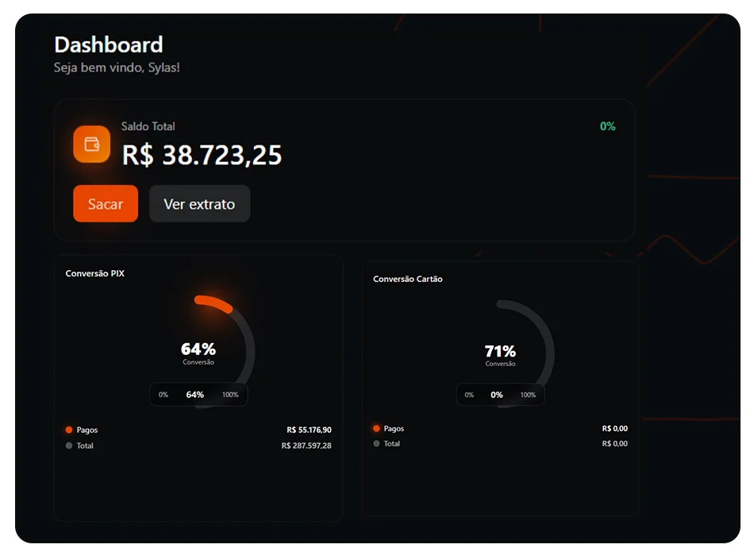The height and width of the screenshot is (556, 754).
Task: Click the orange arc of the PIX gauge
Action: tap(214, 303)
